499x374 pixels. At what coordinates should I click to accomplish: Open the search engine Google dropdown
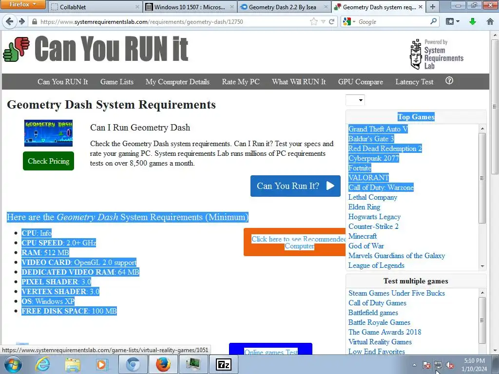[349, 21]
